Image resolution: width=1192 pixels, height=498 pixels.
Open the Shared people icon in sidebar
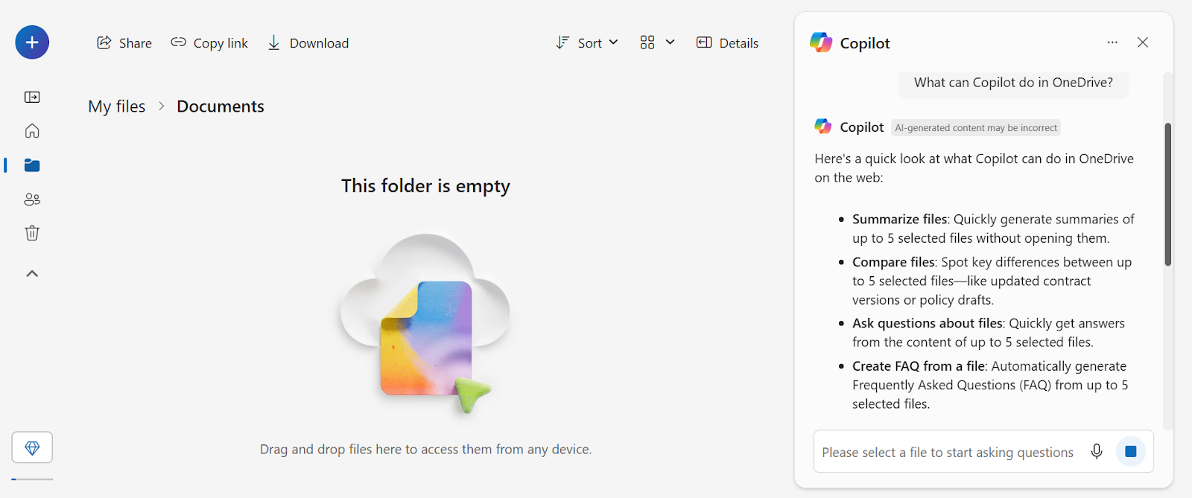[x=32, y=199]
